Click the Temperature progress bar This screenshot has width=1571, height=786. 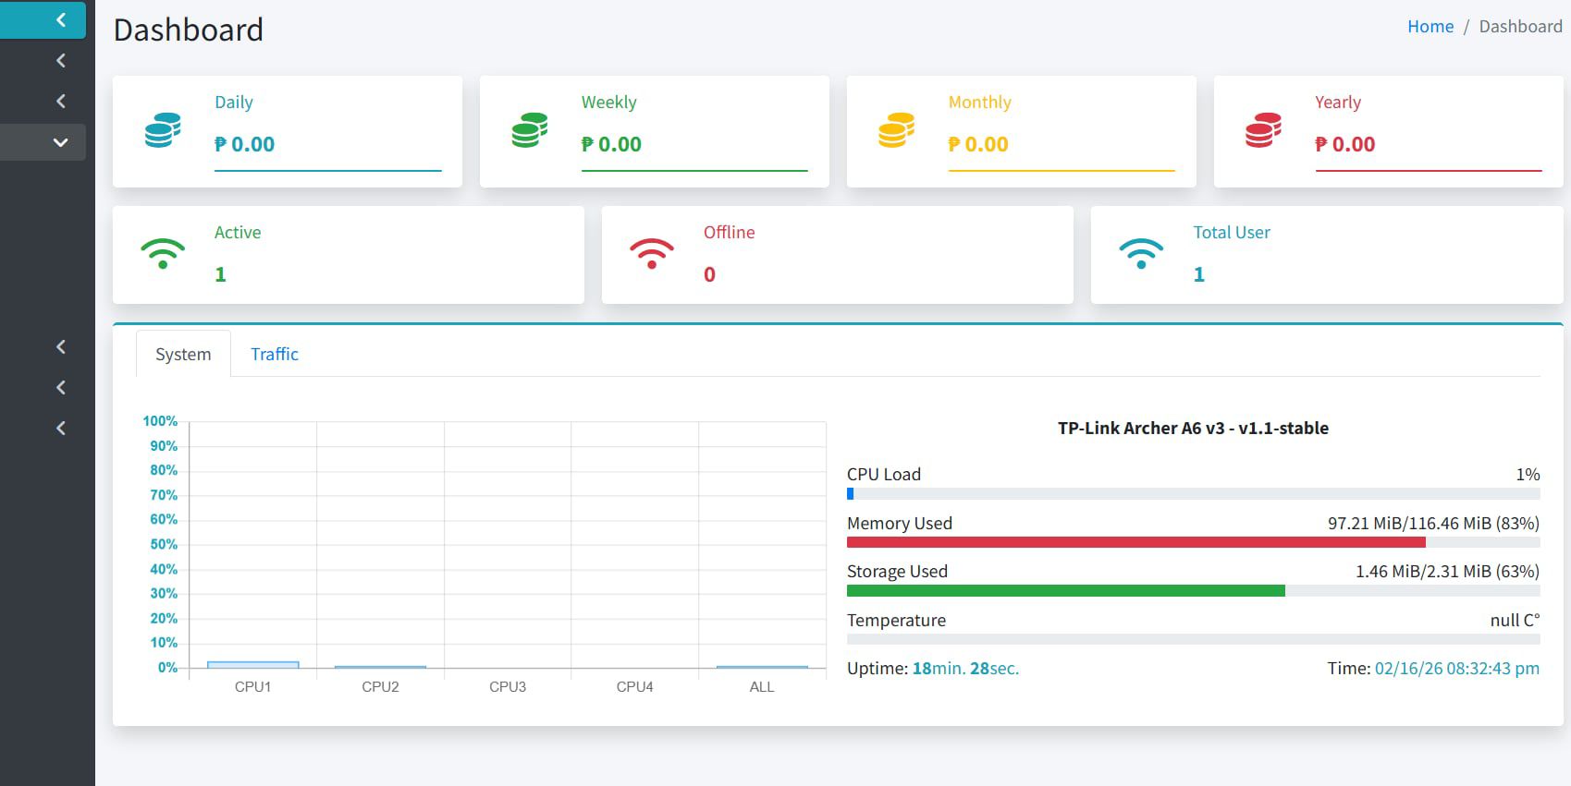[x=1194, y=639]
